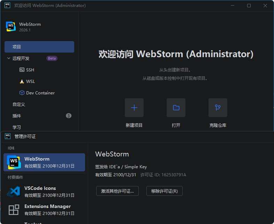This screenshot has height=224, width=274.
Task: Click the 克隆仓库 label
Action: [x=218, y=125]
